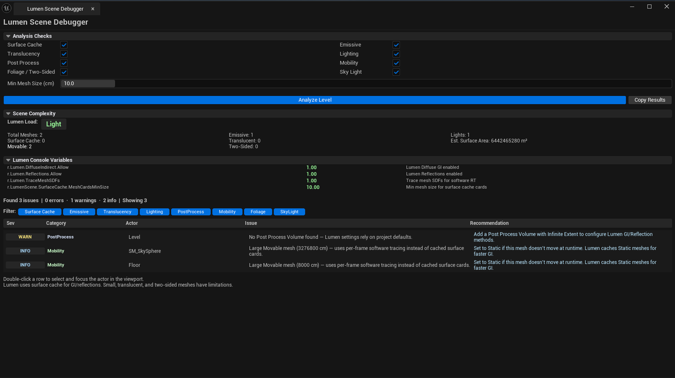Click the 'Emissive: 1' stat

pyautogui.click(x=241, y=135)
